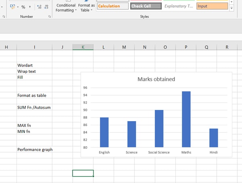This screenshot has height=183, width=242.
Task: Select the MAX fn cell
Action: [34, 125]
